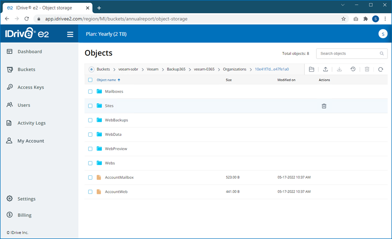Viewport: 392px width, 239px height.
Task: Open the Webs folder
Action: coord(110,163)
